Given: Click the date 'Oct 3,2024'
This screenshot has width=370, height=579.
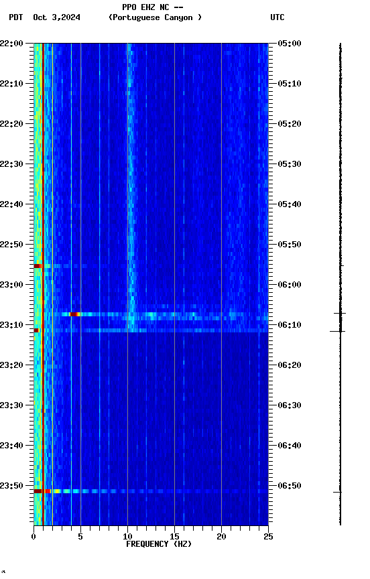Looking at the screenshot, I should coord(56,17).
